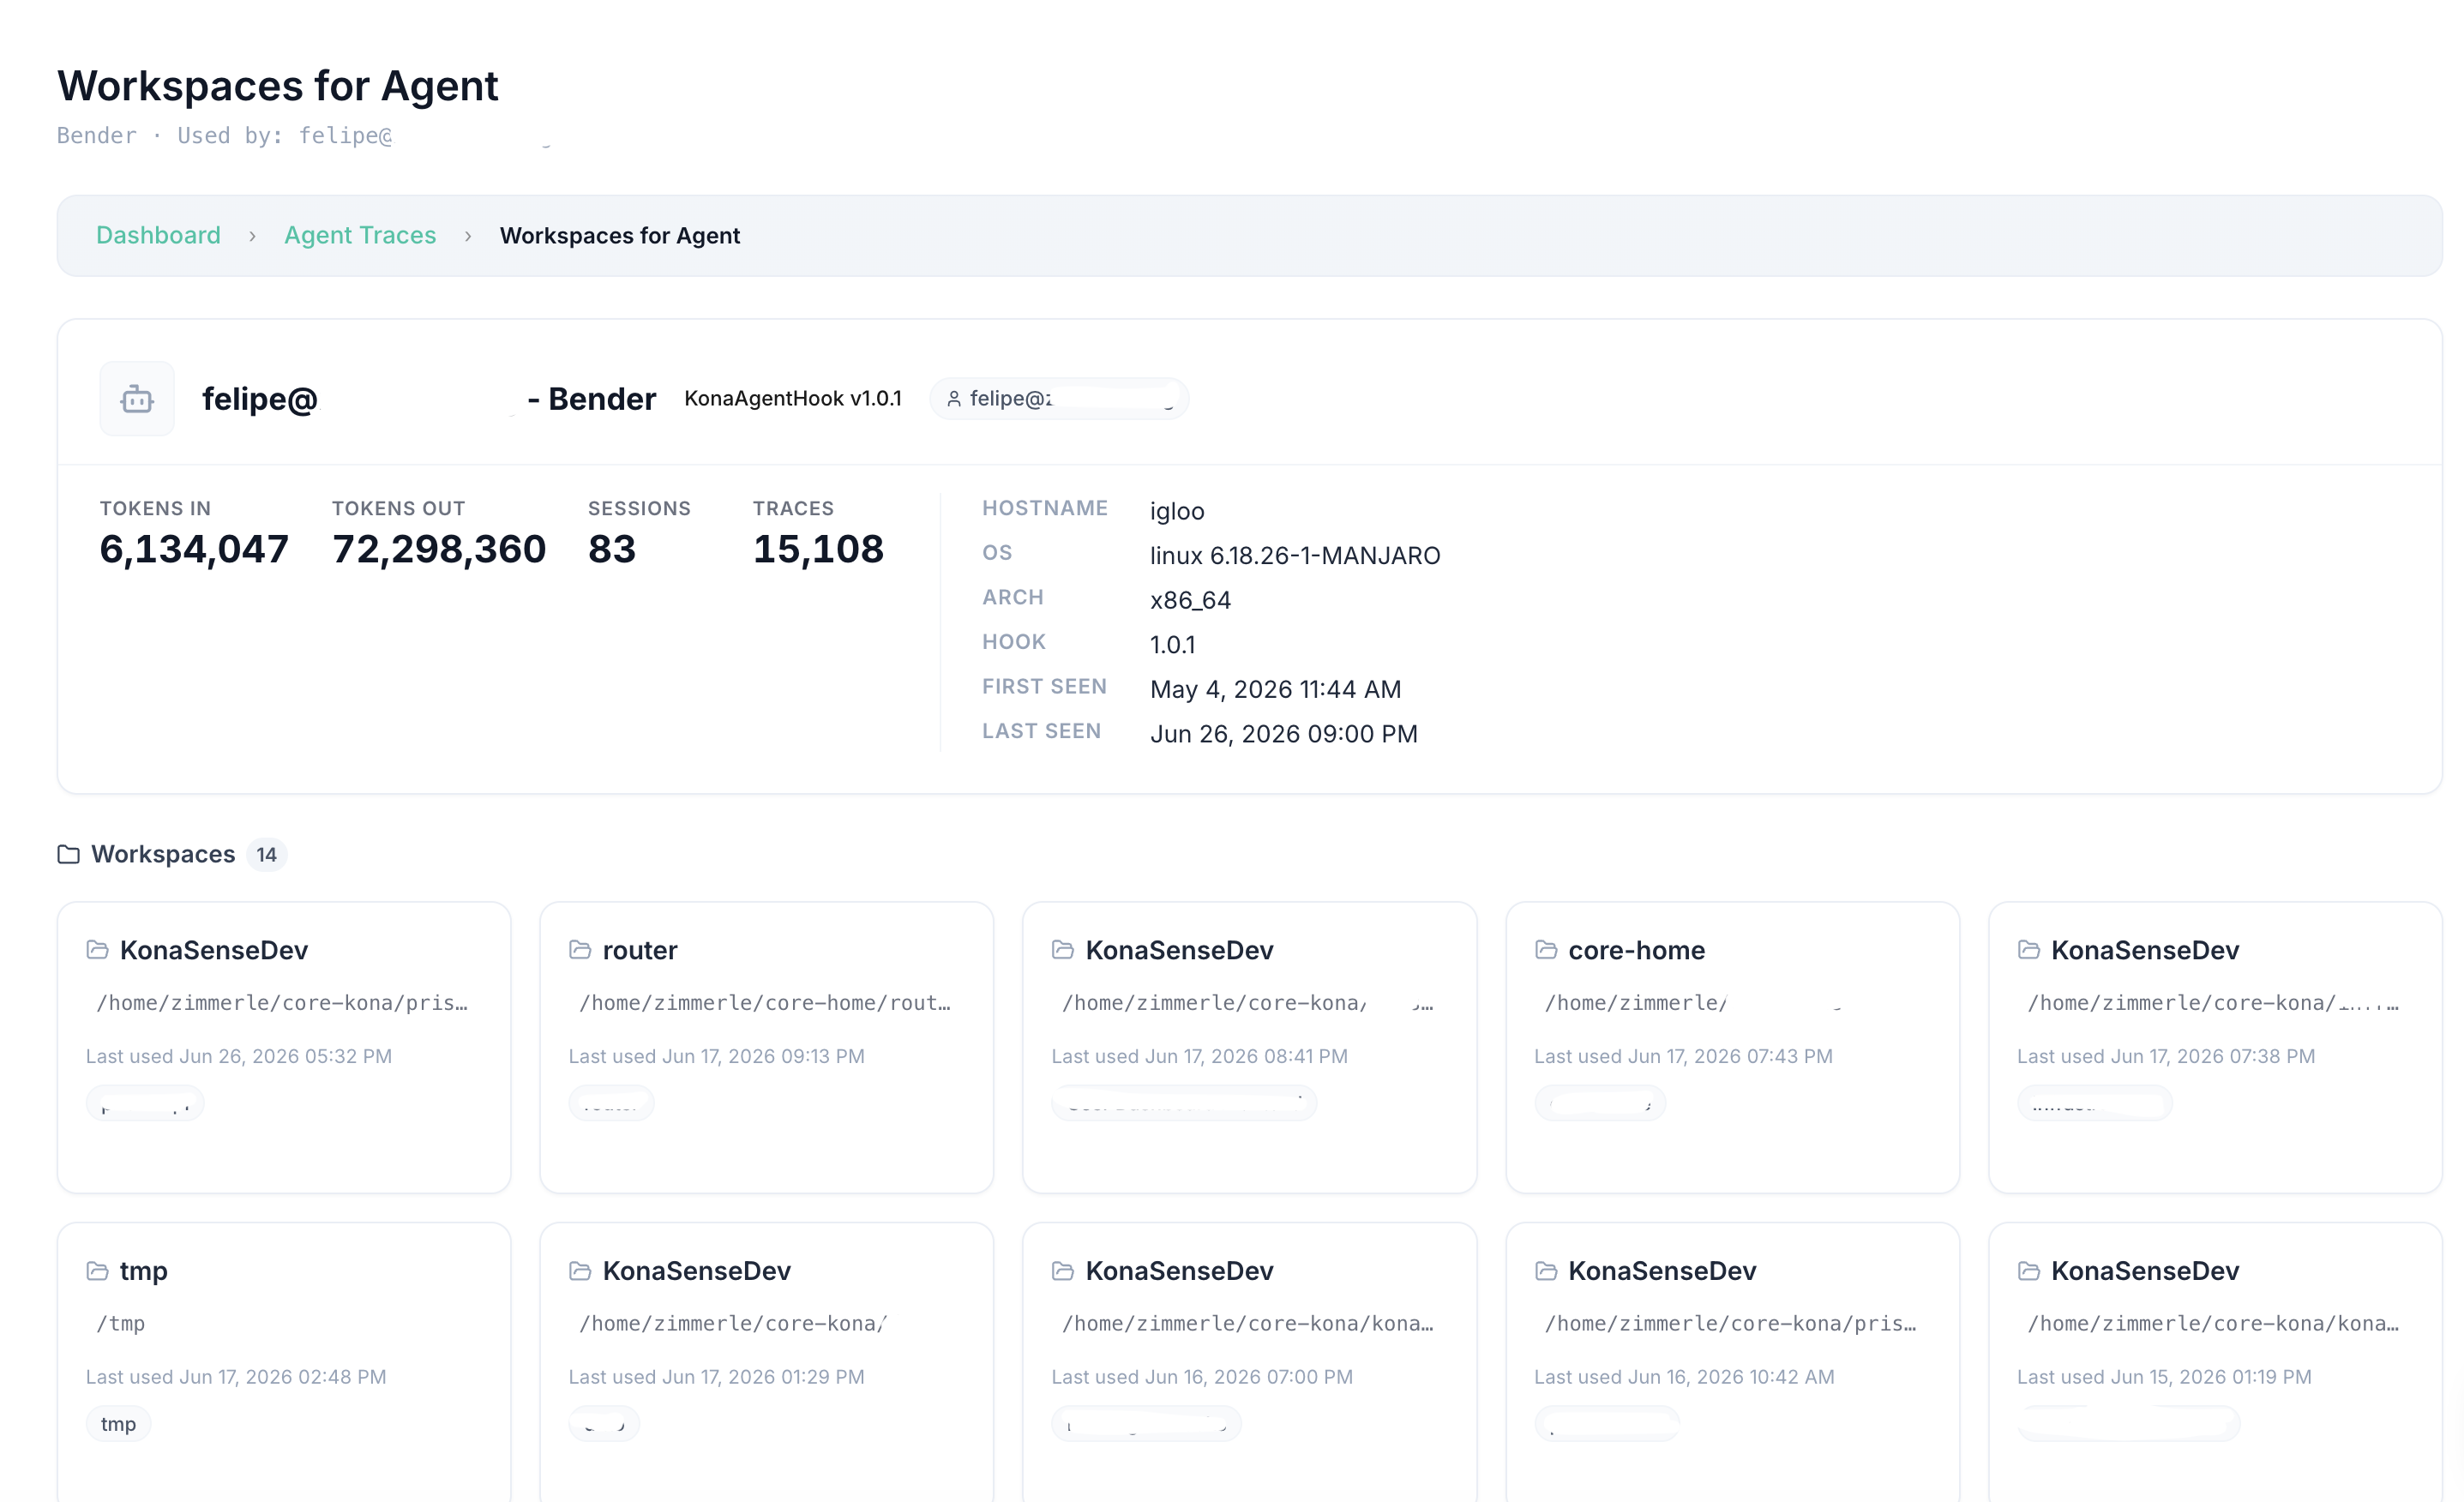
Task: Click 'Last used Jun 16, 2026 10:42 AM'
Action: tap(1685, 1377)
